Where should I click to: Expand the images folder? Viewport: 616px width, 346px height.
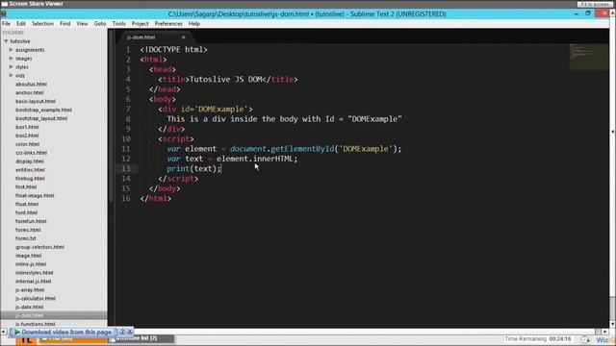11,58
